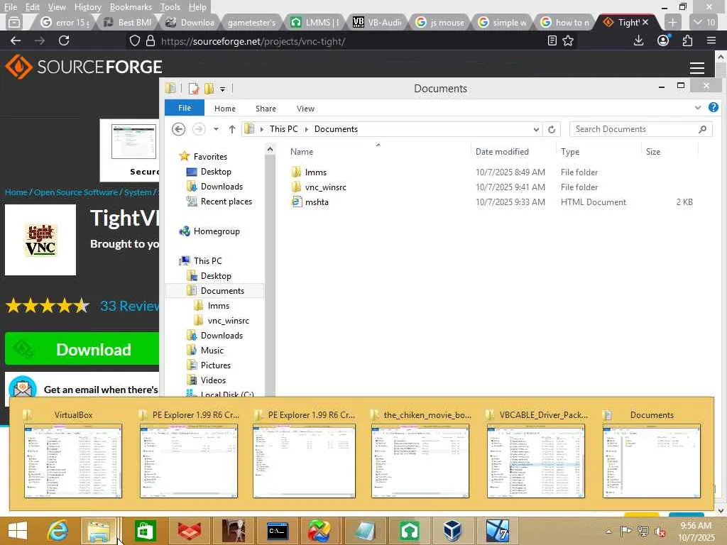Expand the Explorer ribbon chevron
Screen dimensions: 727x545
(x=697, y=108)
